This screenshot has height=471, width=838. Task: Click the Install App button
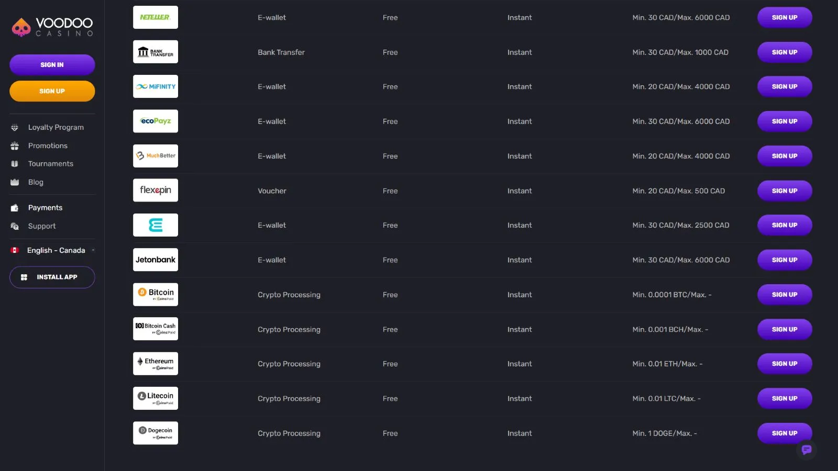coord(52,277)
